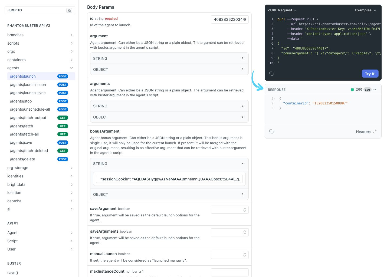The image size is (387, 277).
Task: Click the maxInstanceCount number field
Action: [x=229, y=272]
